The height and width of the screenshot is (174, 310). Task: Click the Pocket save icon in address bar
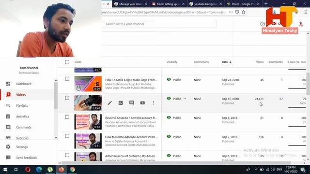pyautogui.click(x=237, y=12)
